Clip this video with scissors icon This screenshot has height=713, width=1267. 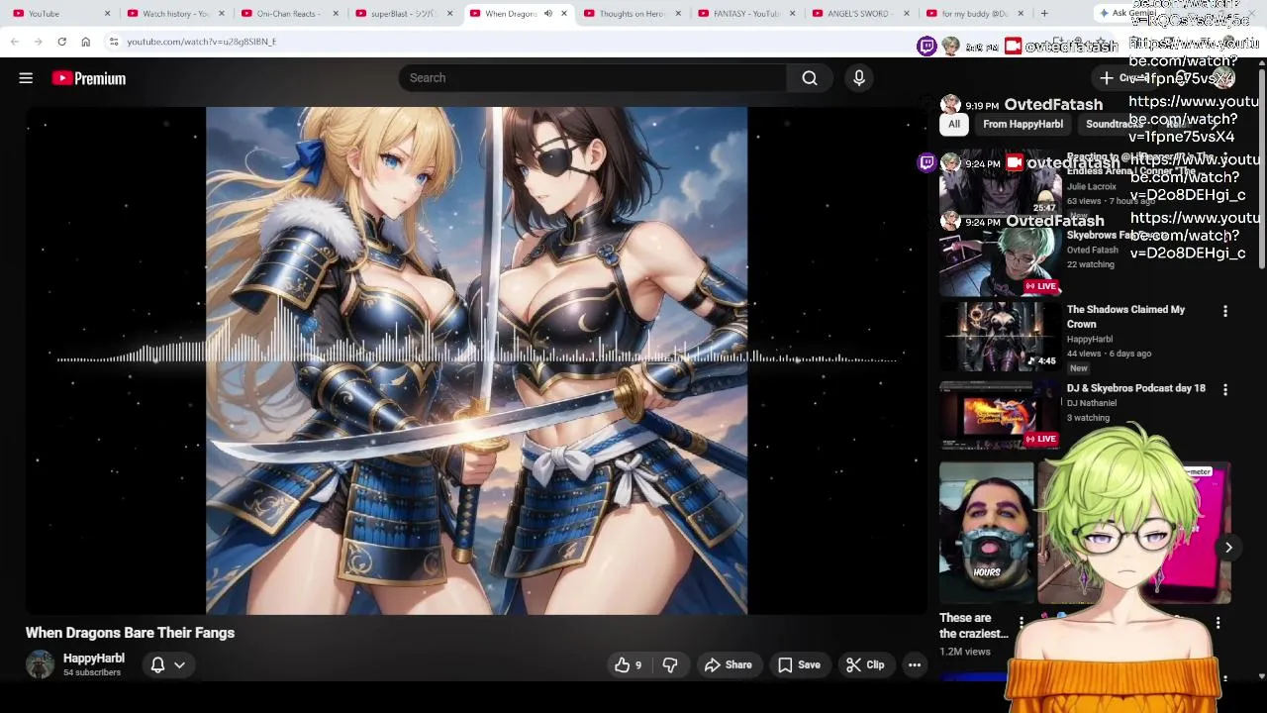tap(866, 665)
